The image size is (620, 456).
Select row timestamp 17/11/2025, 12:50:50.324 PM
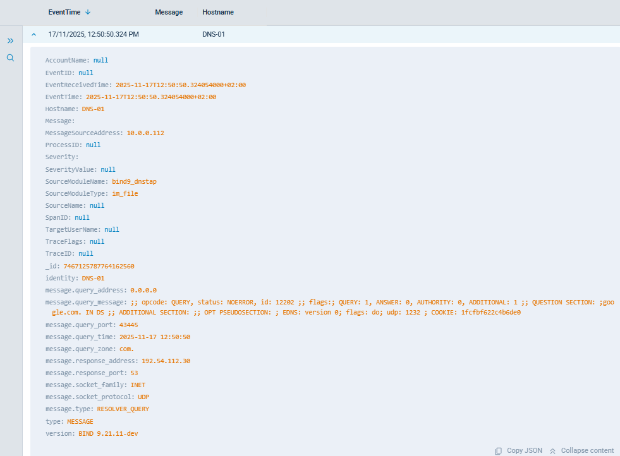coord(94,34)
